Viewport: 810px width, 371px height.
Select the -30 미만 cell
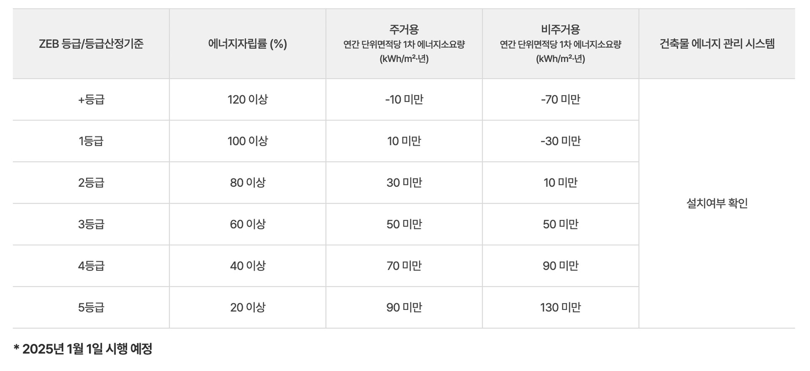tap(560, 141)
